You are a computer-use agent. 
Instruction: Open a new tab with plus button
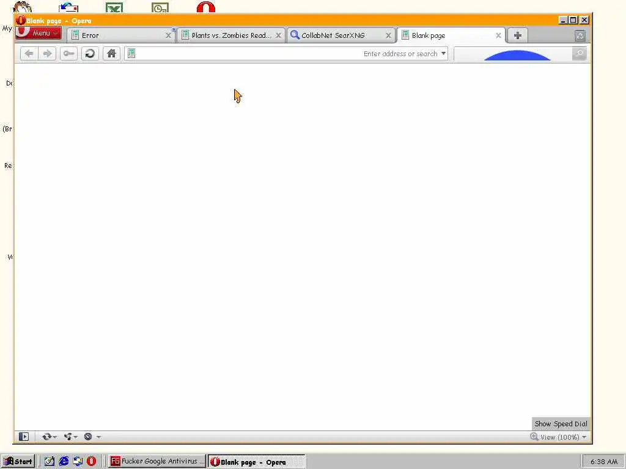pos(517,35)
